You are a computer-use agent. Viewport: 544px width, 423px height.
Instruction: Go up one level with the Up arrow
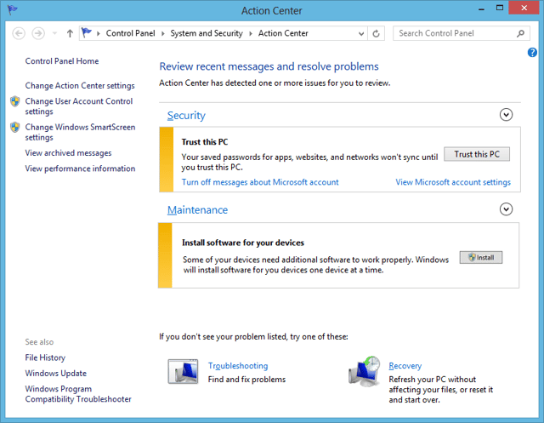click(70, 33)
